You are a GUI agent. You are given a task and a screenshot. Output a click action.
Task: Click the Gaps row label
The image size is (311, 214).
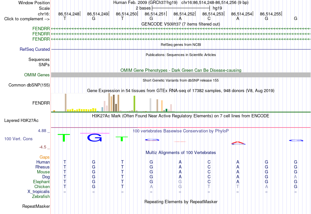[45, 157]
